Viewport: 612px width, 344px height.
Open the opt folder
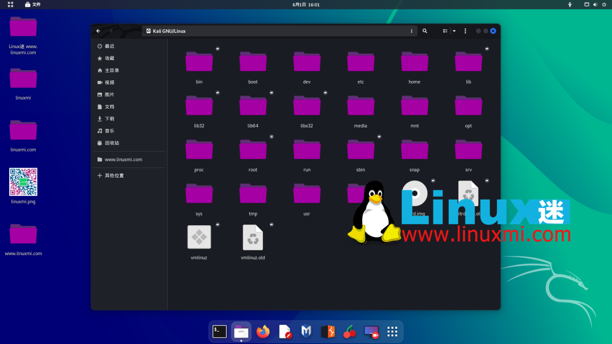click(x=469, y=106)
